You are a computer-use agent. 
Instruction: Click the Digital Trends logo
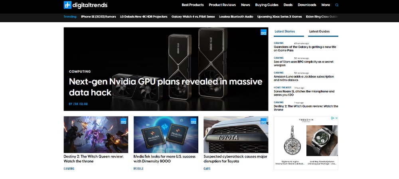[x=85, y=5]
